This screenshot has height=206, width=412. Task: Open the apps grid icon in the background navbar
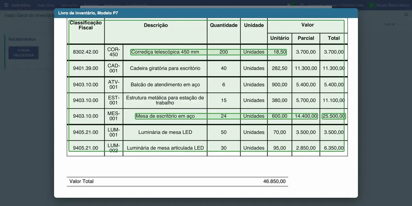tap(6, 5)
